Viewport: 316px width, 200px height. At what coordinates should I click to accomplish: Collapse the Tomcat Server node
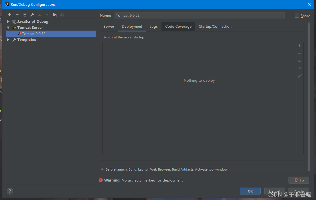(x=8, y=27)
